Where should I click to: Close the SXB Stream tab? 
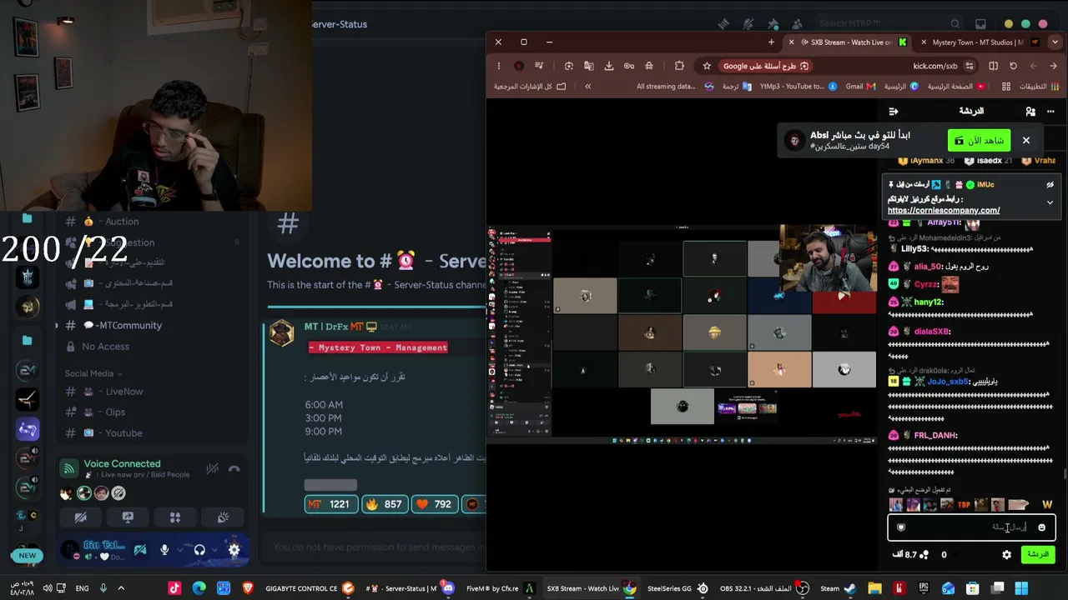792,42
